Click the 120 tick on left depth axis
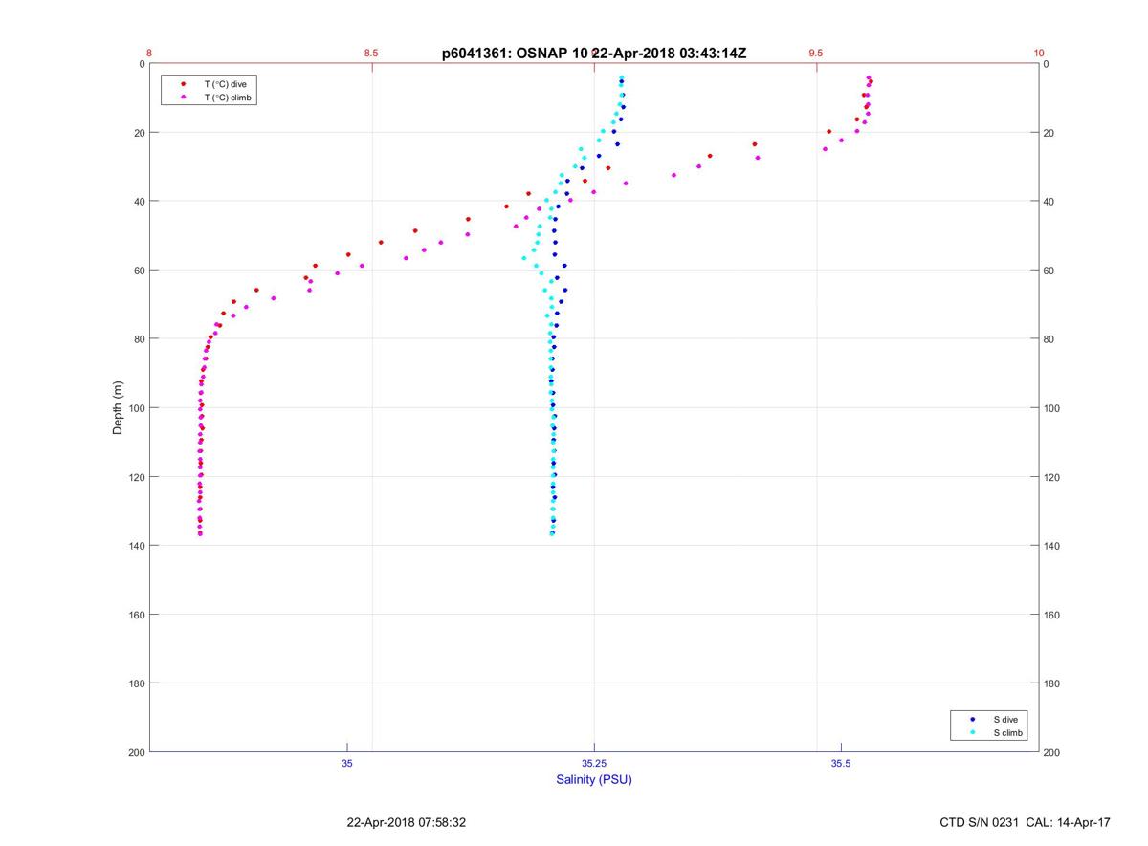Image resolution: width=1148 pixels, height=846 pixels. pos(137,477)
